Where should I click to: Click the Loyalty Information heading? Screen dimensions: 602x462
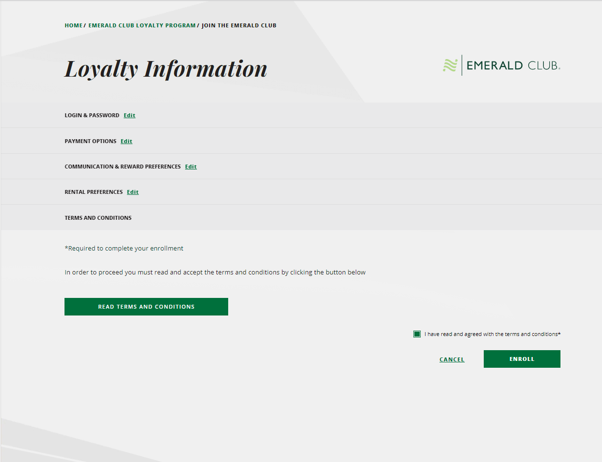coord(166,68)
